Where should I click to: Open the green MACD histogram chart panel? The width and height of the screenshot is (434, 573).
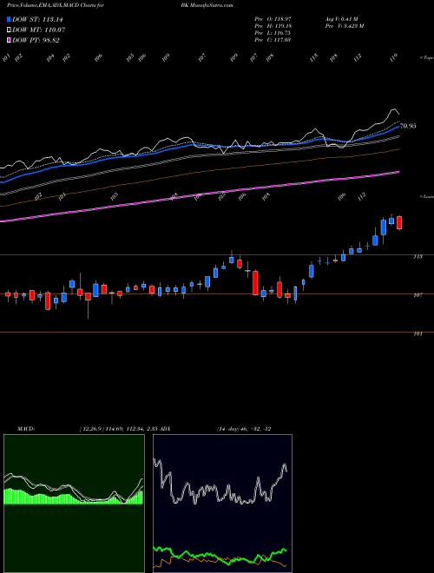[x=74, y=504]
